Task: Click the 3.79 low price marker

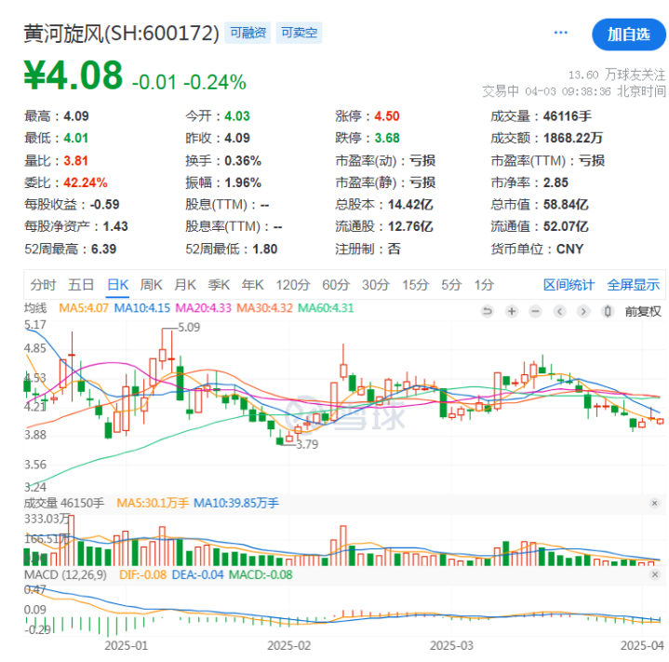Action: click(307, 444)
